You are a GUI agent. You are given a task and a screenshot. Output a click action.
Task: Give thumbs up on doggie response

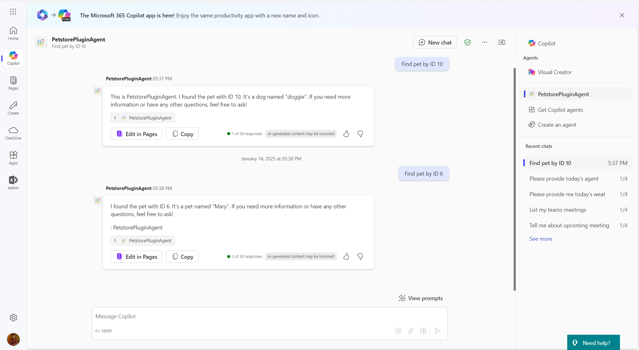coord(346,134)
